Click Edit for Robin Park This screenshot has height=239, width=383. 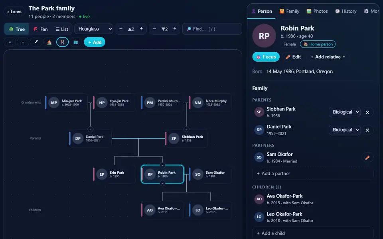pyautogui.click(x=293, y=57)
